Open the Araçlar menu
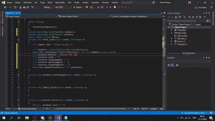Image resolution: width=215 pixels, height=121 pixels. 85,2
